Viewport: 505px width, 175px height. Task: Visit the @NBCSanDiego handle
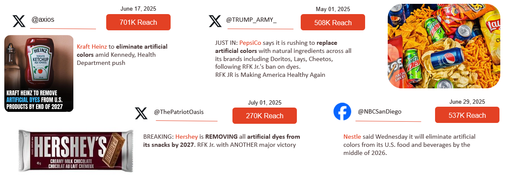click(380, 111)
